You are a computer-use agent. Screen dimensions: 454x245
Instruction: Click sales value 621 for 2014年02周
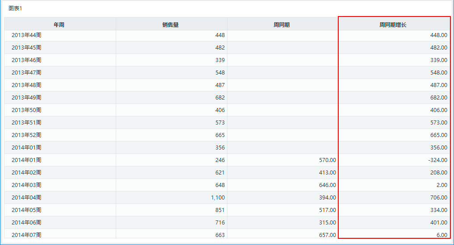(220, 172)
